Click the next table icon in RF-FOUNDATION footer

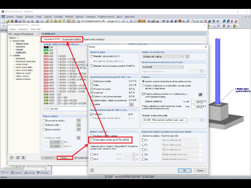[x=23, y=158]
